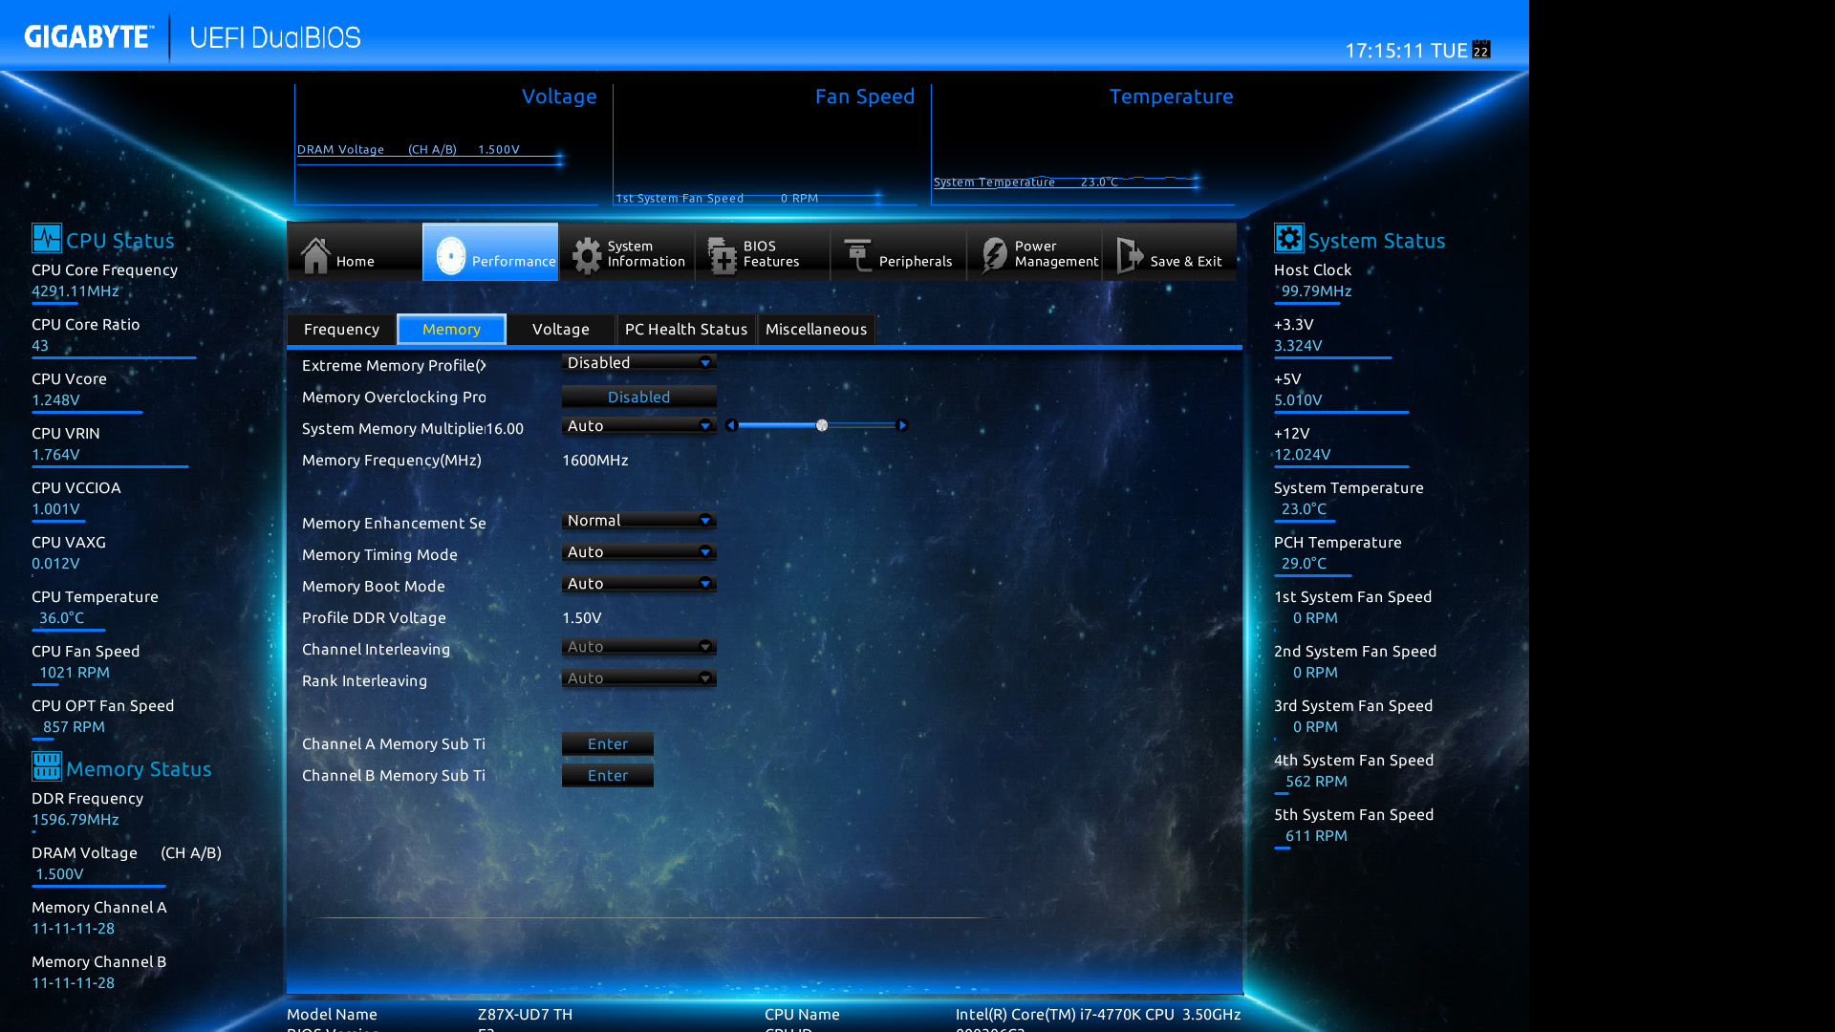Click the Home house icon
This screenshot has width=1835, height=1032.
pos(315,254)
